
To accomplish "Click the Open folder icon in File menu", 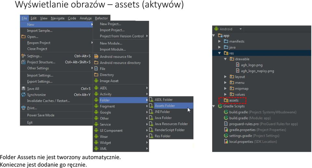I will coord(23,37).
